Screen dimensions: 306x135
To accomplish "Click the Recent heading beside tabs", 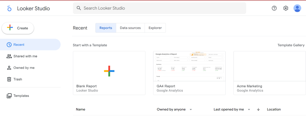I will [80, 28].
